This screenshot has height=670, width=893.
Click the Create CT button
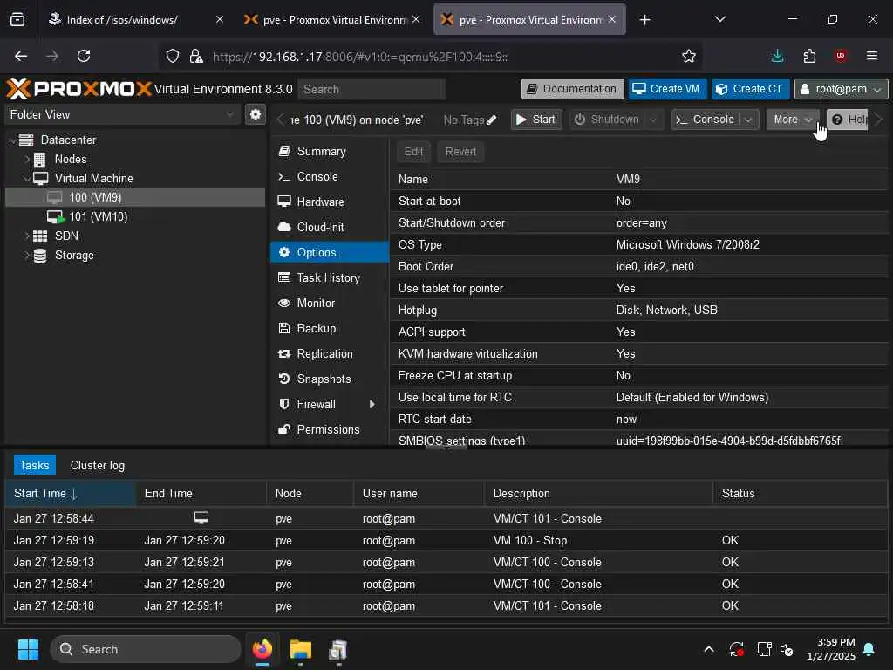[x=750, y=89]
